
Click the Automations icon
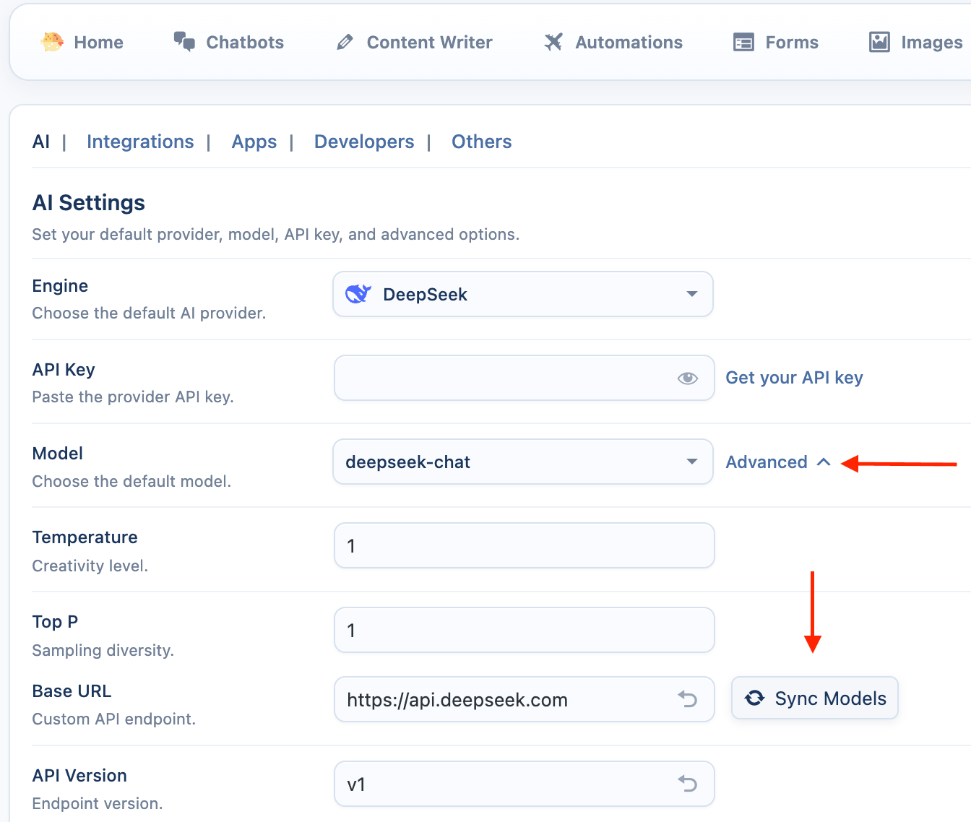[553, 43]
